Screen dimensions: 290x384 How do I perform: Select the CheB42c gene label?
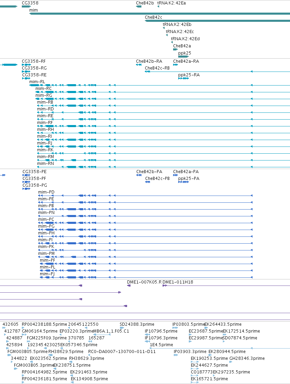[x=154, y=17]
